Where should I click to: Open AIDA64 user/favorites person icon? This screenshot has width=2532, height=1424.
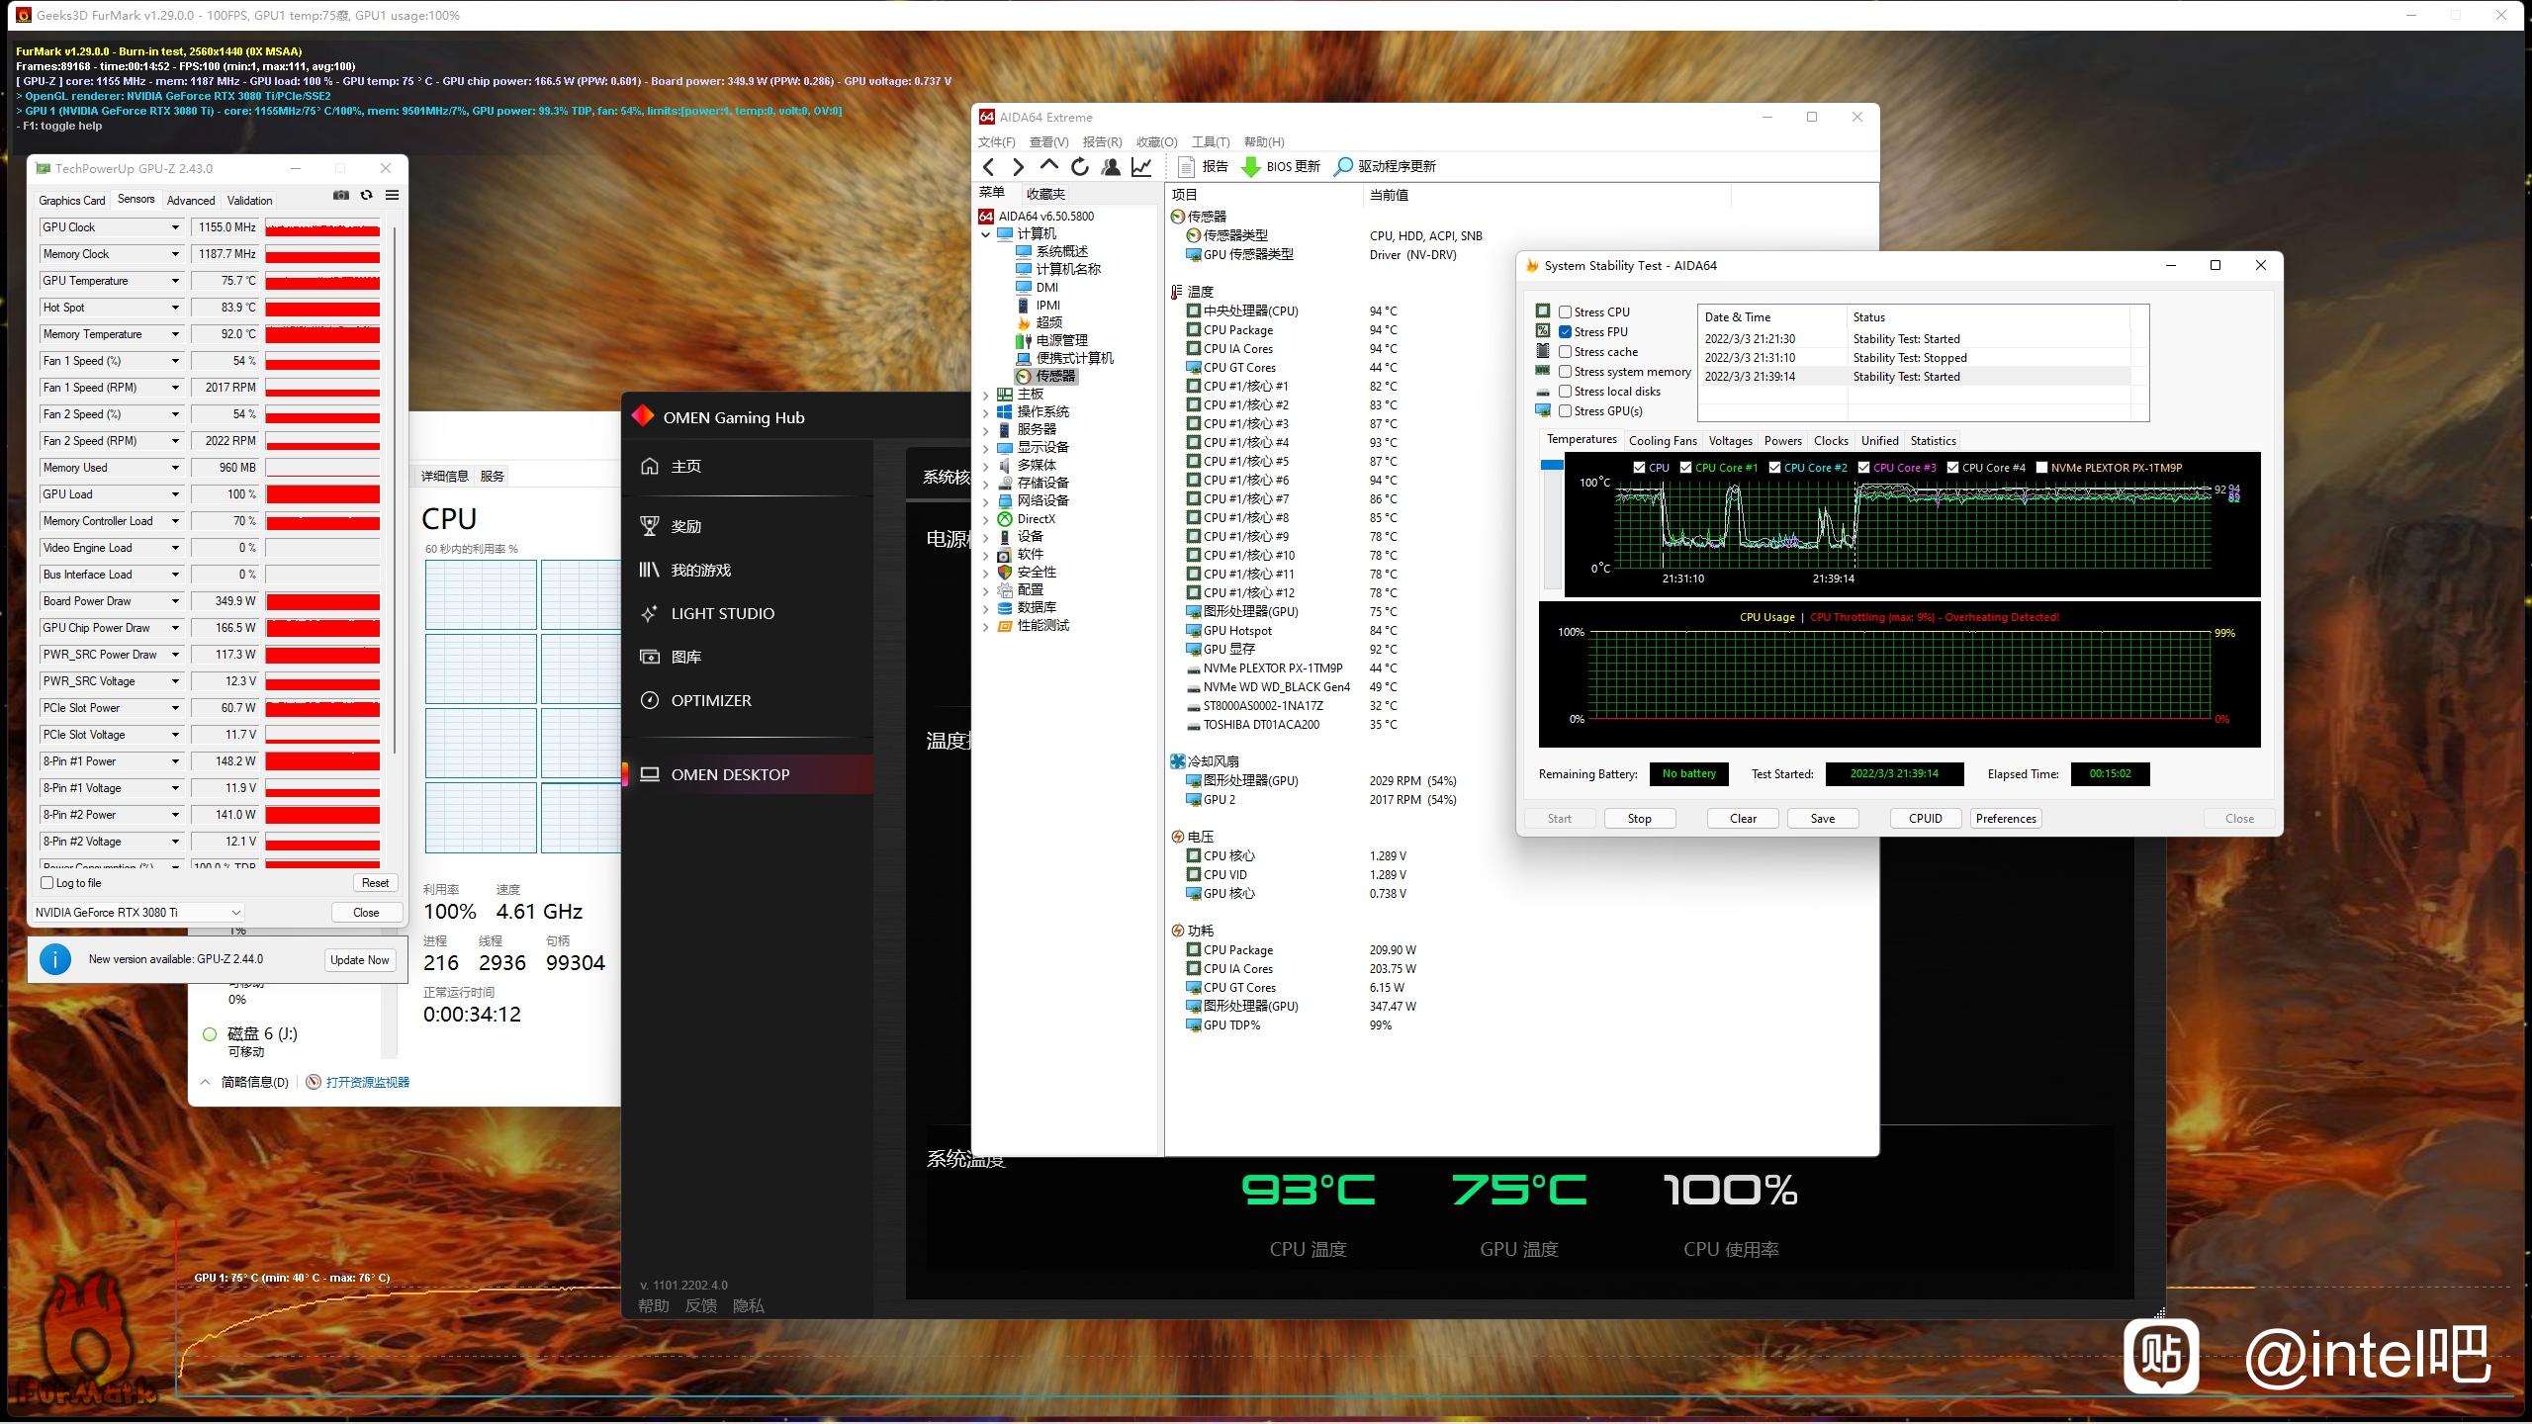point(1111,166)
